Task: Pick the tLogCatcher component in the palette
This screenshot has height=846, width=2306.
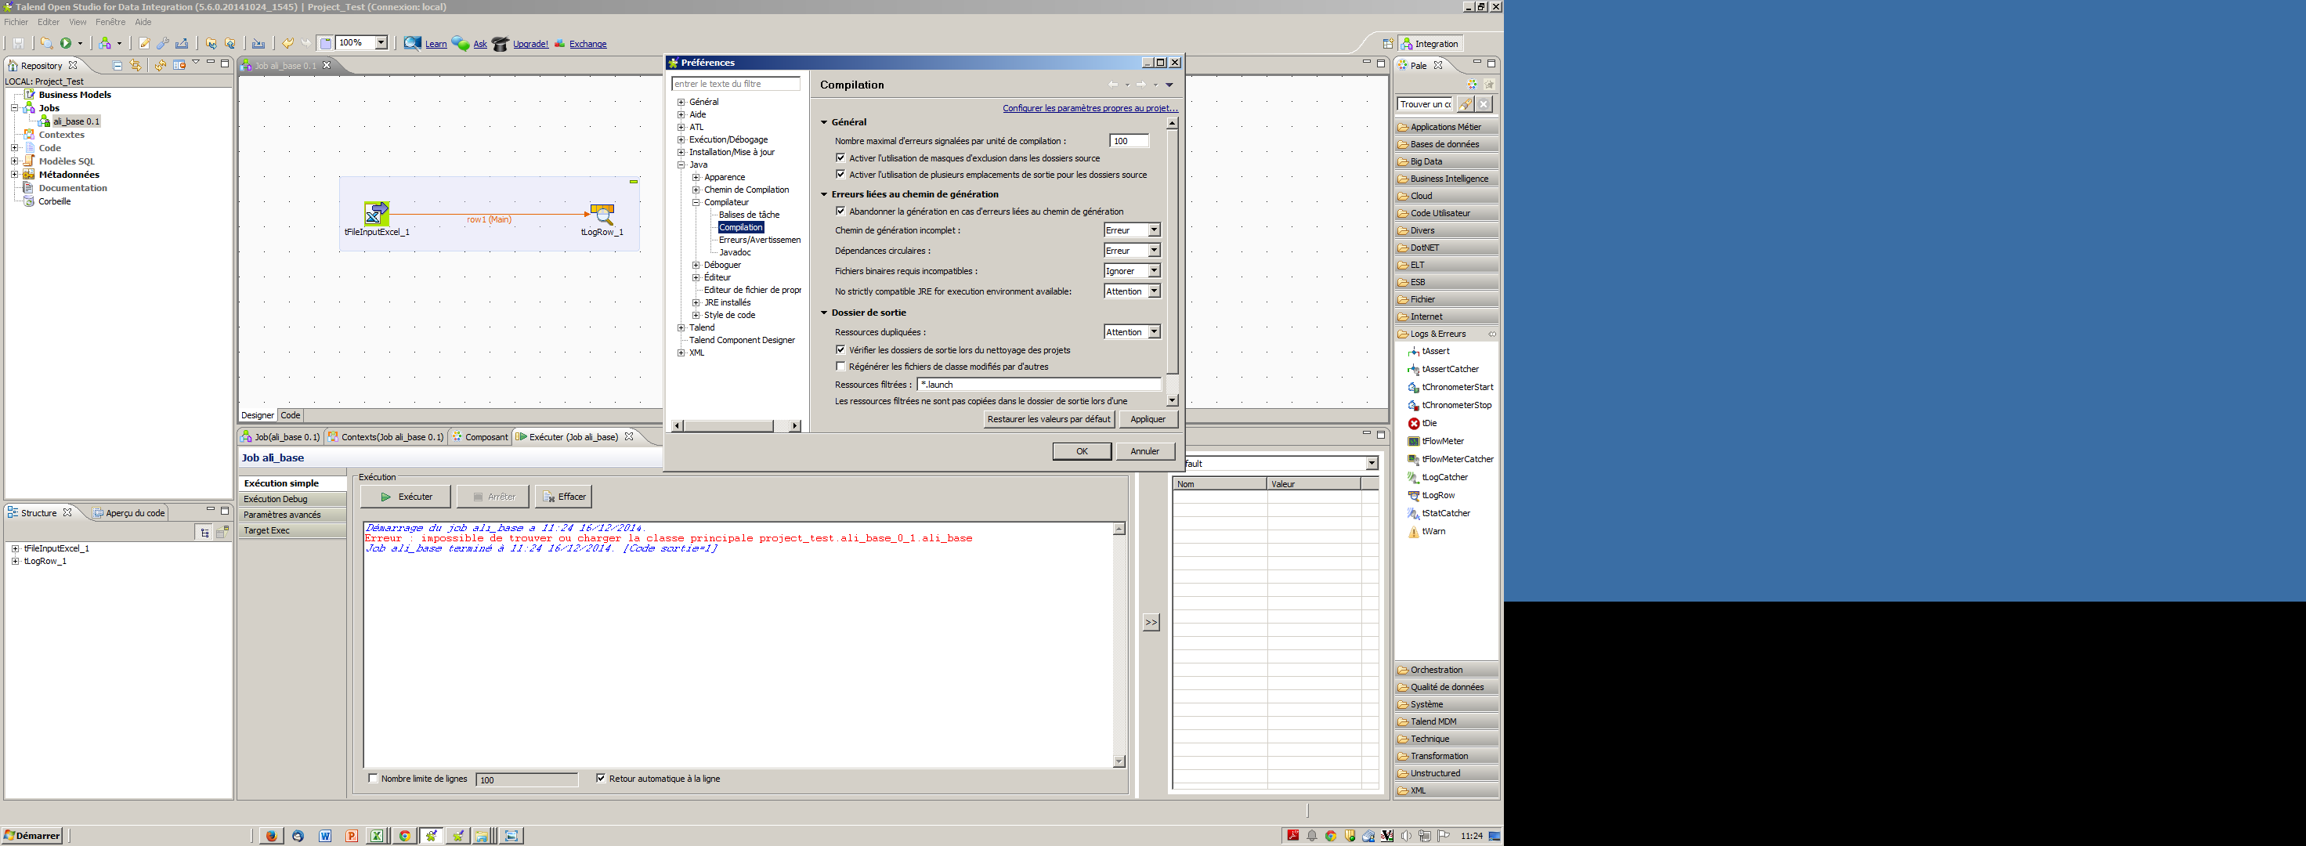Action: (1437, 478)
